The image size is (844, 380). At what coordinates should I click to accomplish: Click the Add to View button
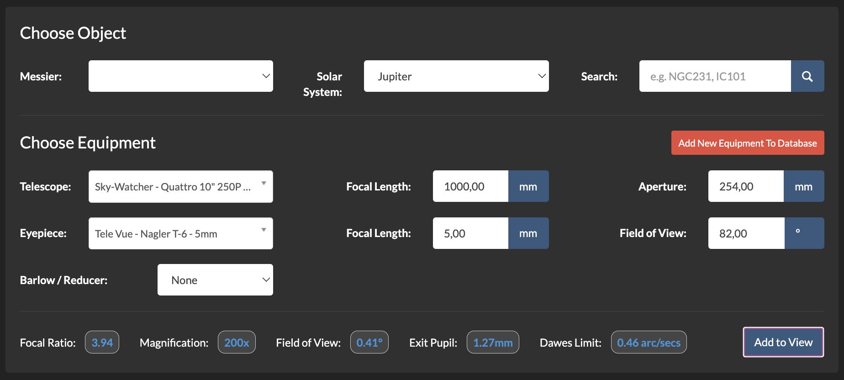pyautogui.click(x=783, y=342)
